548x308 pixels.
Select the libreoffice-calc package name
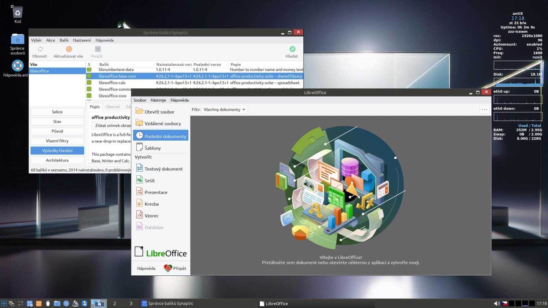112,82
